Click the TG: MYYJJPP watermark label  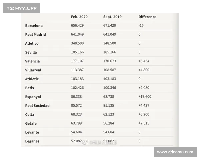click(x=22, y=8)
